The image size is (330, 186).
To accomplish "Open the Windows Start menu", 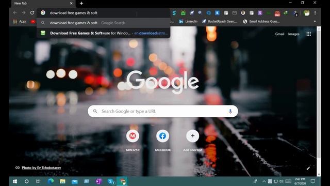I will point(15,181).
